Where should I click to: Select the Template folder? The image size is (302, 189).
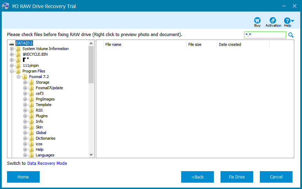(x=44, y=105)
